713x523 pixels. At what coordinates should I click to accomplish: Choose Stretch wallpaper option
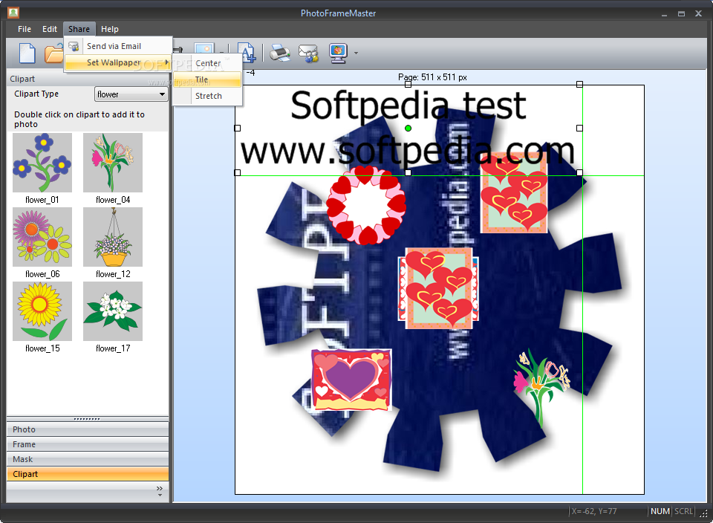208,96
